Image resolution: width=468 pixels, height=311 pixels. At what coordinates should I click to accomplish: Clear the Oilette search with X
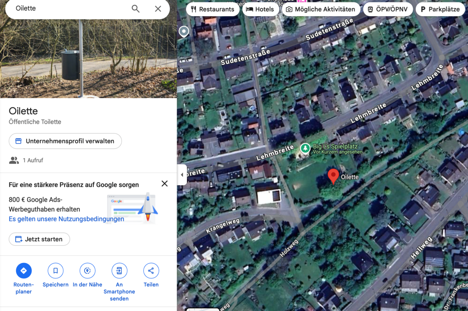pos(158,9)
